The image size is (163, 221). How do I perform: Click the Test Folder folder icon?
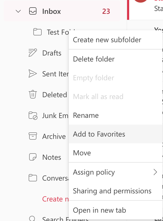click(x=37, y=32)
